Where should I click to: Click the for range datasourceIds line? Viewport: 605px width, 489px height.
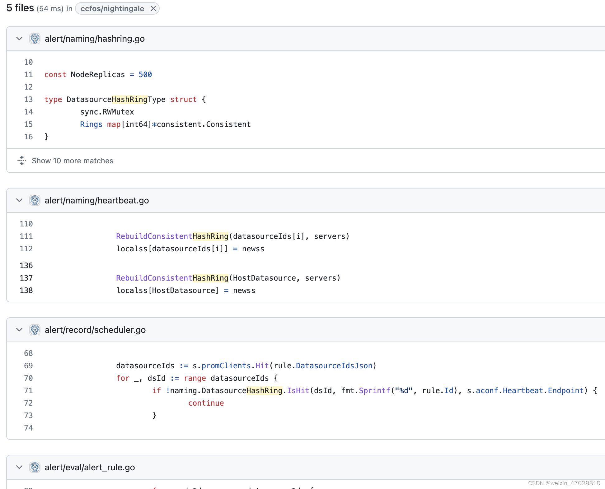tap(197, 378)
